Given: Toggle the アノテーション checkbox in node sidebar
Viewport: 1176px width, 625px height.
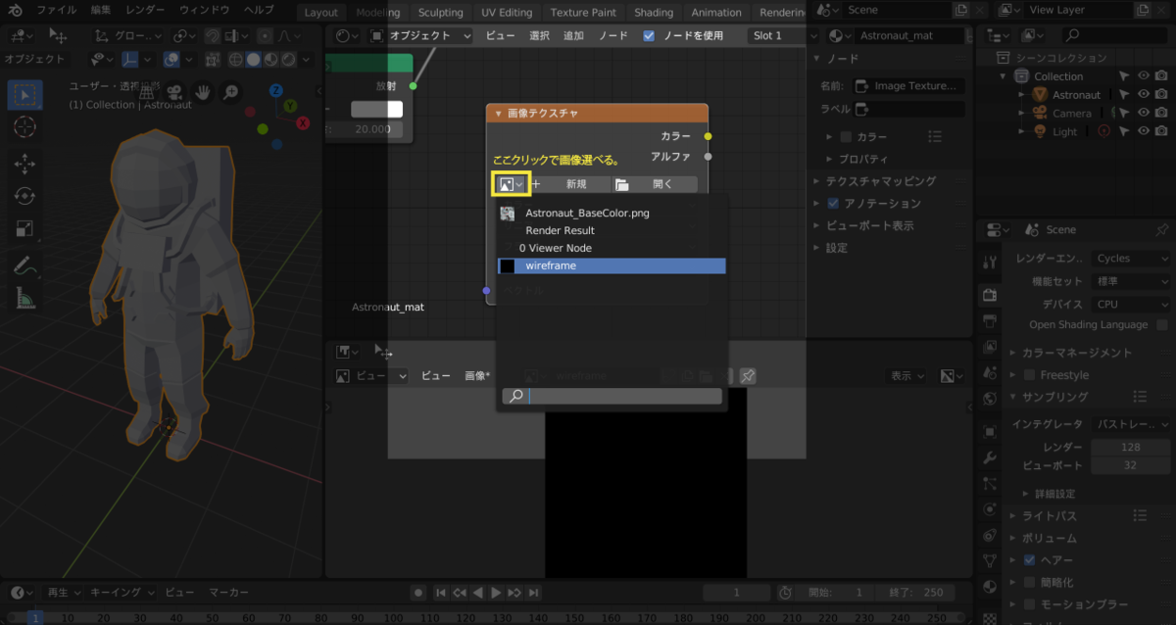Looking at the screenshot, I should tap(833, 204).
